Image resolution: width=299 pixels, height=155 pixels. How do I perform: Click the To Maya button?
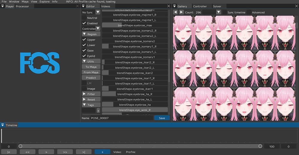[x=91, y=67]
